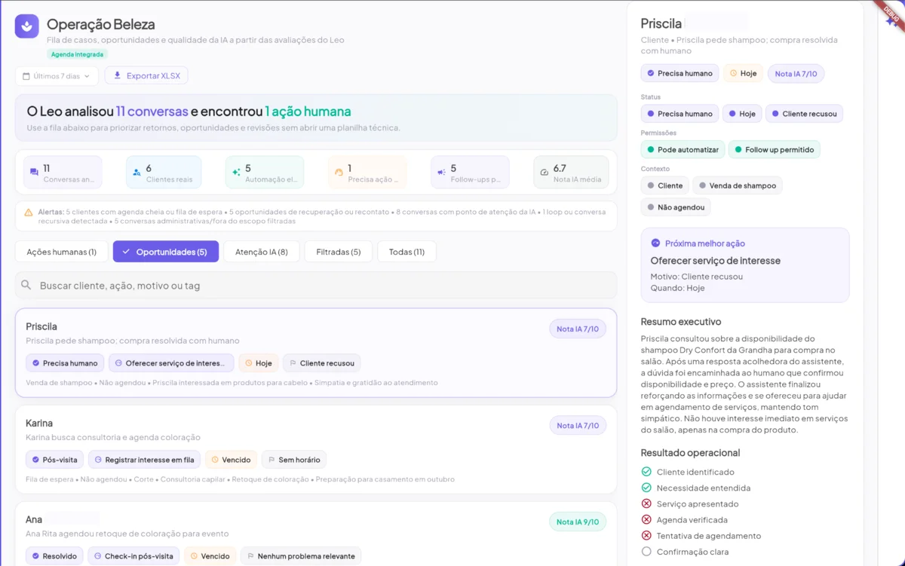This screenshot has width=905, height=566.
Task: Click the Oferecer serviço de interesse action heading
Action: coord(715,261)
